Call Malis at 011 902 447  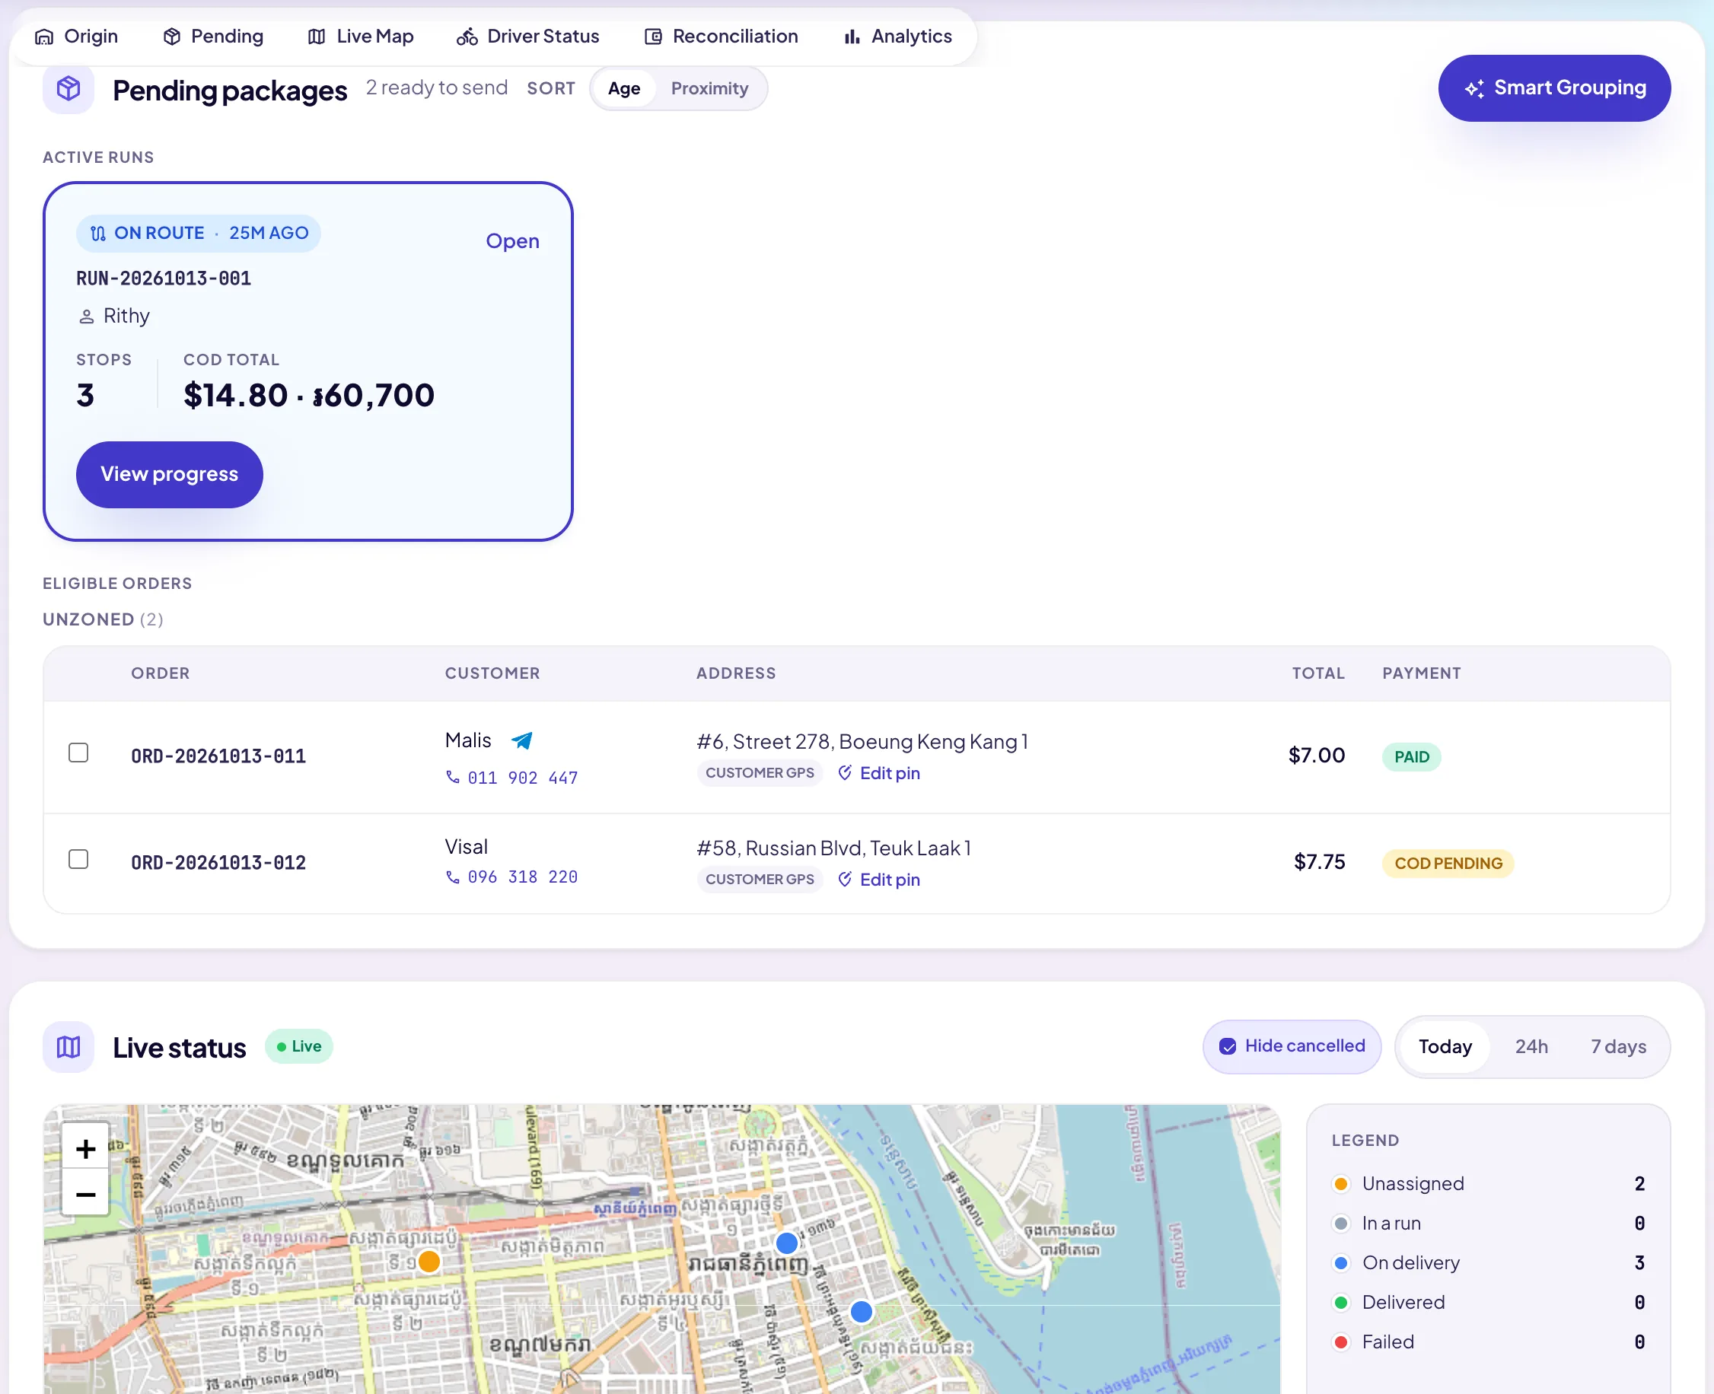coord(511,778)
